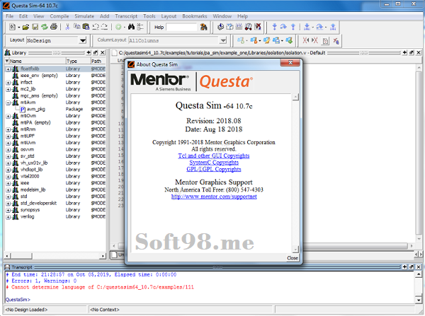
Task: Click the green-arrow icon in the second toolbar row
Action: coord(289,40)
